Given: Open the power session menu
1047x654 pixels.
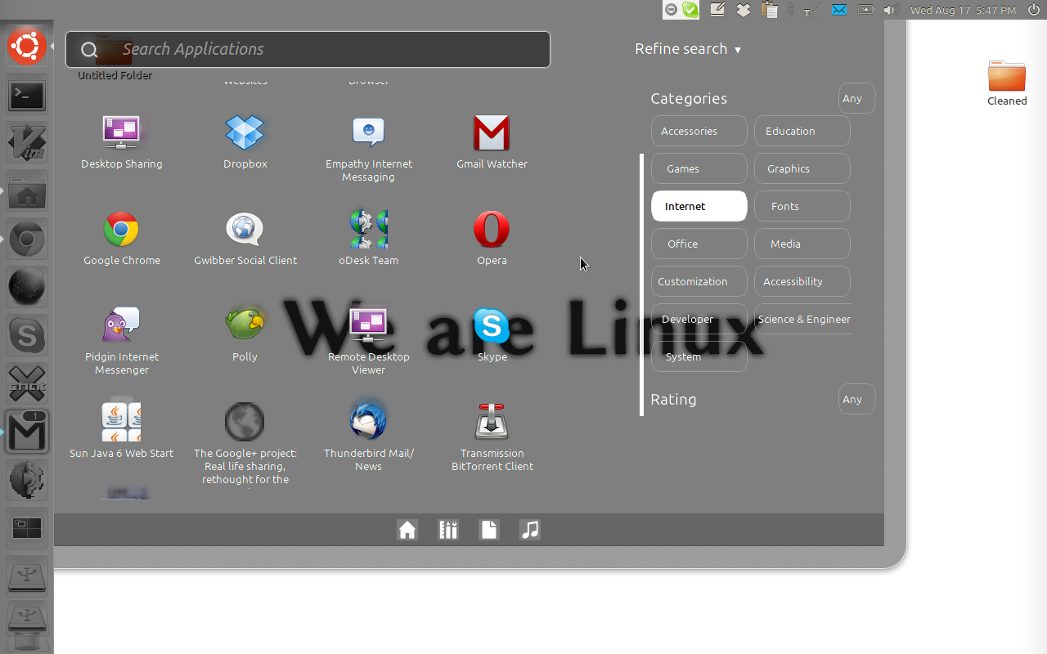Looking at the screenshot, I should click(x=1034, y=10).
